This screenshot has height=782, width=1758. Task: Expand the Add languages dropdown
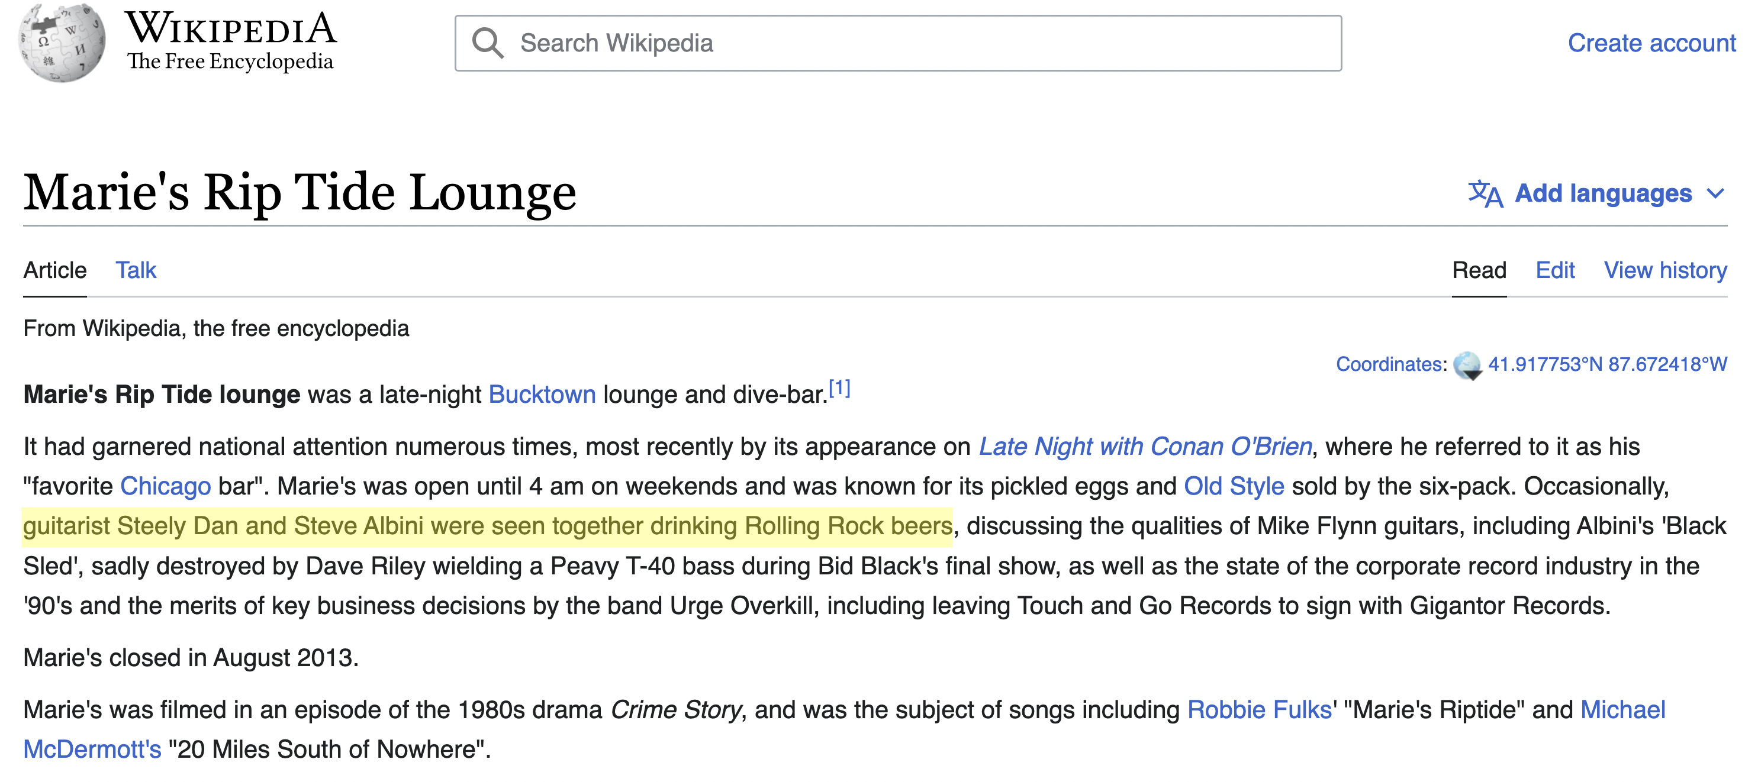click(1598, 193)
